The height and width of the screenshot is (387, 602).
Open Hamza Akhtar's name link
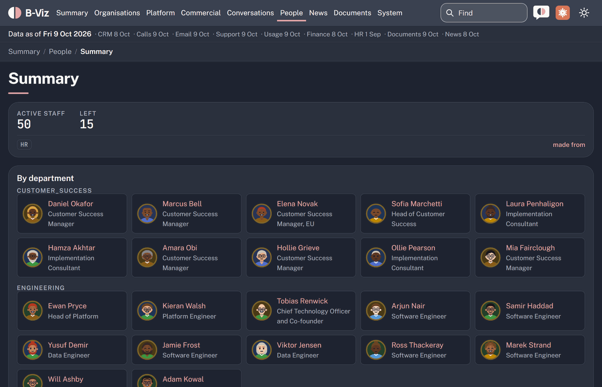71,248
